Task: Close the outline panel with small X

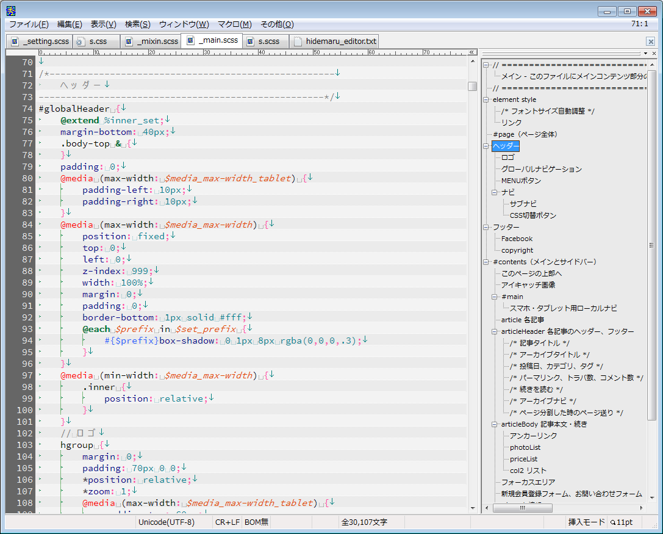Action: tap(654, 54)
